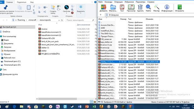Go up one folder in WinRAR
Image resolution: width=194 pixels, height=109 pixels.
(101, 15)
